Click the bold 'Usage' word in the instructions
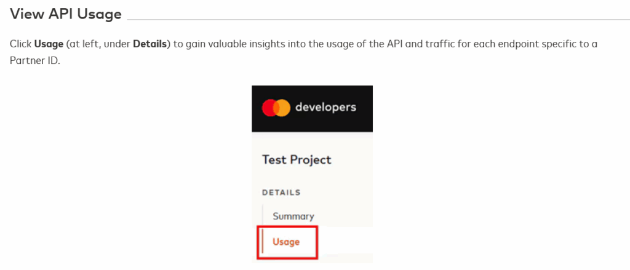This screenshot has width=630, height=270. [x=49, y=45]
